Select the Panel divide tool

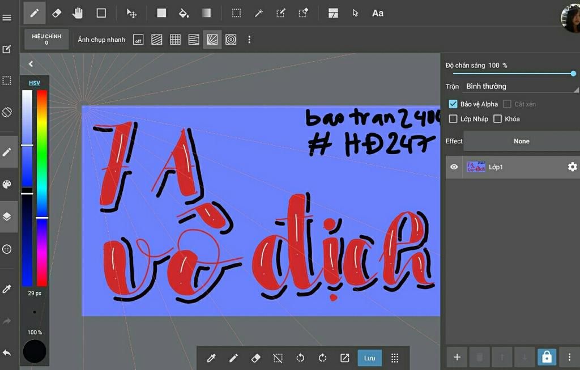click(333, 14)
